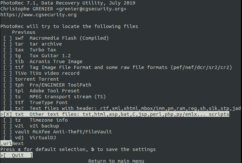Enable the vdj VirtualDJ checkbox

tap(8, 138)
